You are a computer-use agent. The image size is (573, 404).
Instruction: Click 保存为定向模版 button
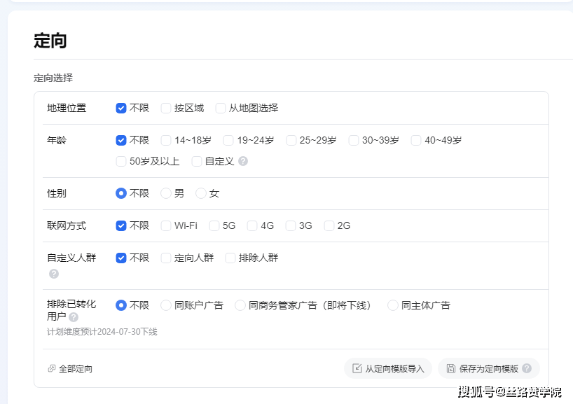483,368
